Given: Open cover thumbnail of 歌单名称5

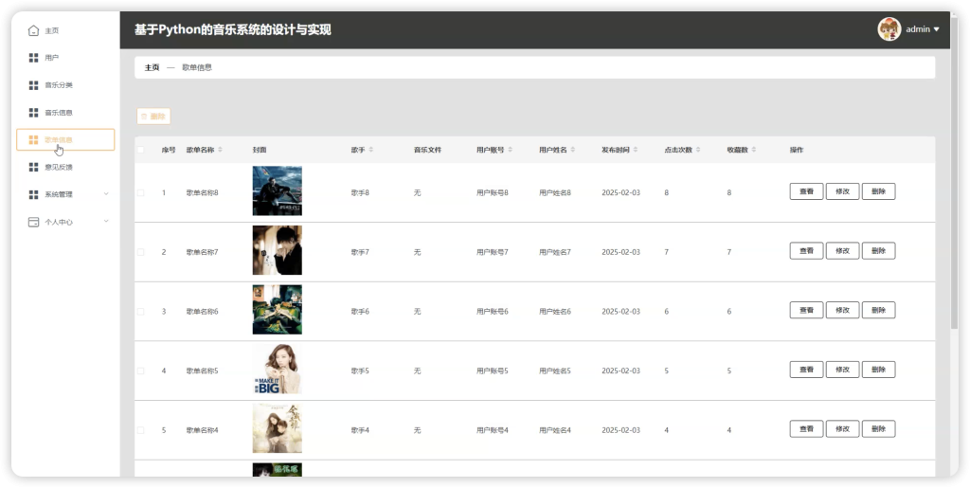Looking at the screenshot, I should (x=278, y=370).
